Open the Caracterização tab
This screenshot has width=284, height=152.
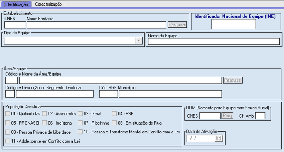48,4
